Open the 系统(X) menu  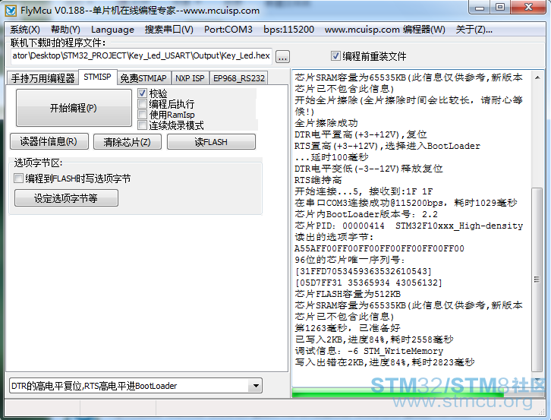pos(25,30)
